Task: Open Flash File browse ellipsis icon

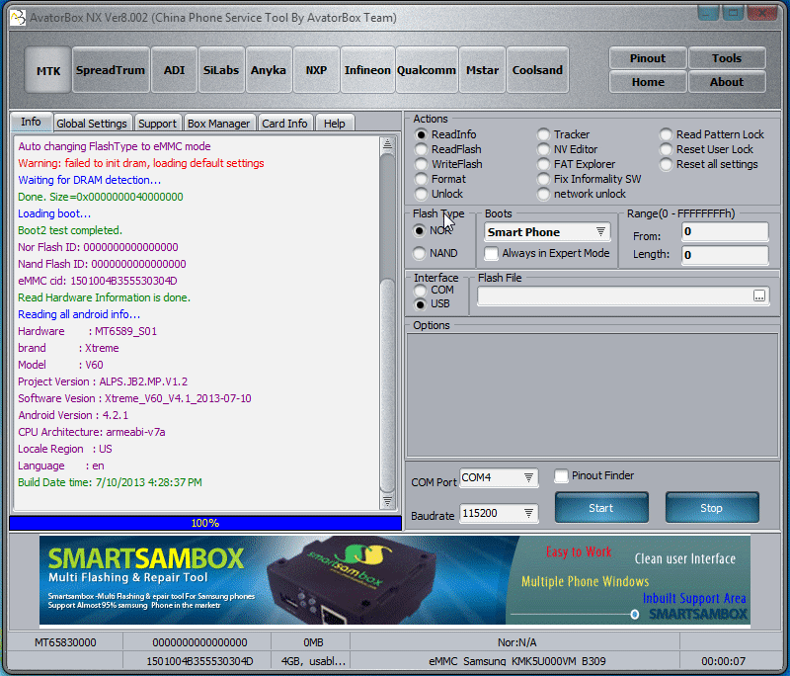Action: pos(759,296)
